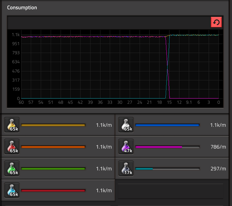Image resolution: width=232 pixels, height=206 pixels.
Task: Click the blue bar beside the white pack
Action: point(167,125)
